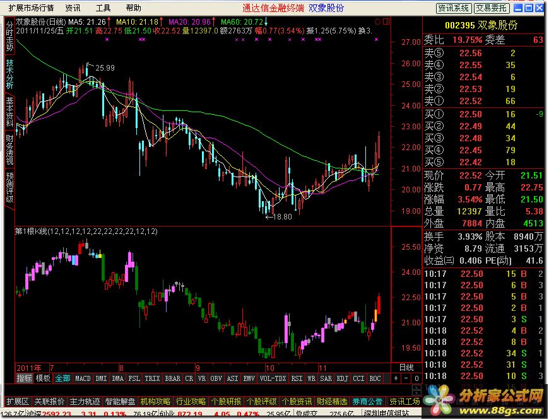Switch to the 财务透视 side tab

click(x=9, y=149)
